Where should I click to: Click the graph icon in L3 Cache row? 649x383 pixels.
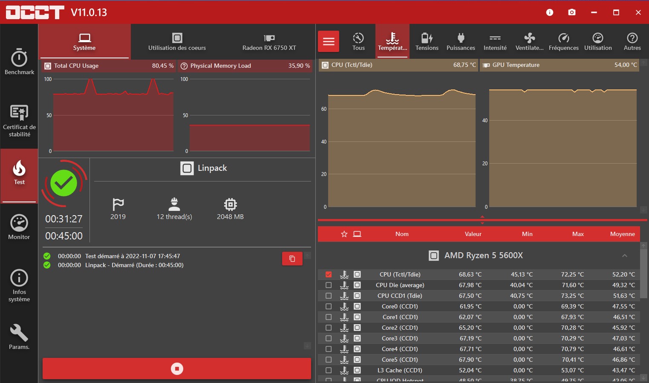point(357,370)
